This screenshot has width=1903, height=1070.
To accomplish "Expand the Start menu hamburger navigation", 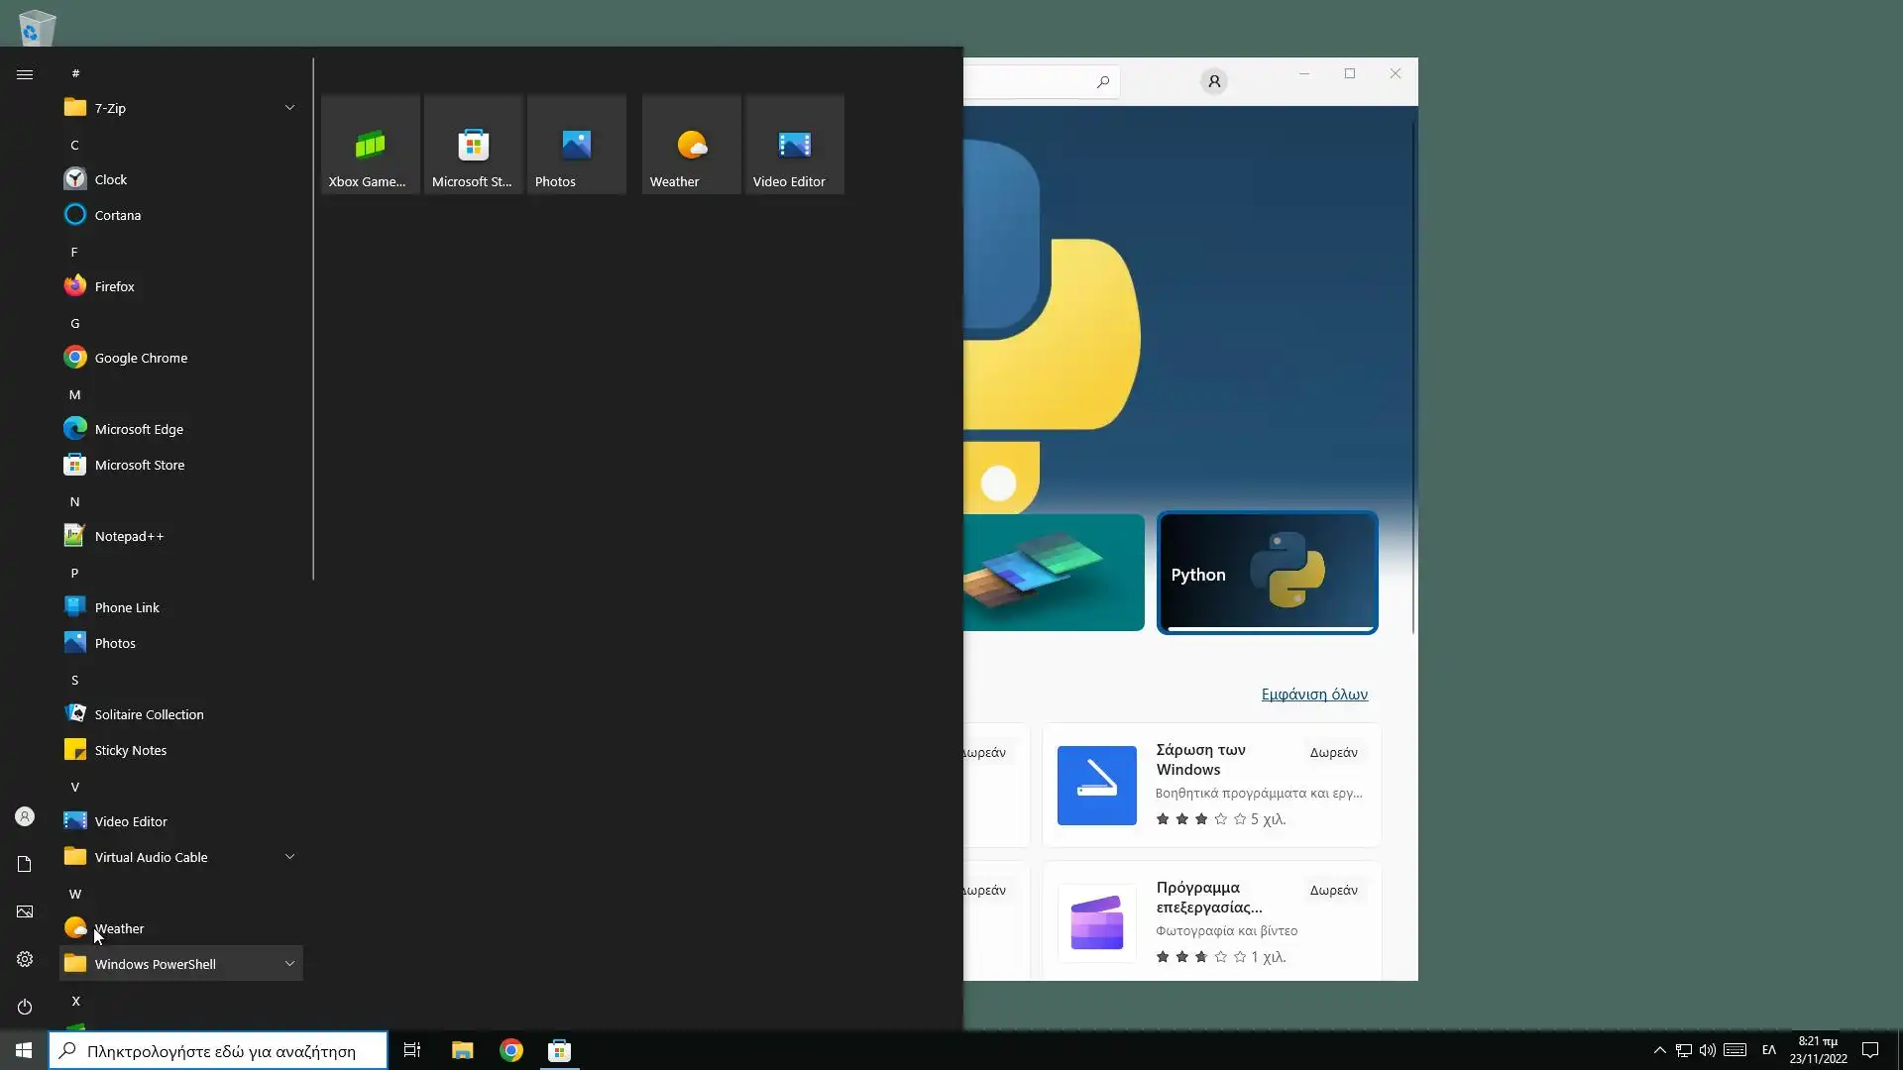I will 25,74.
